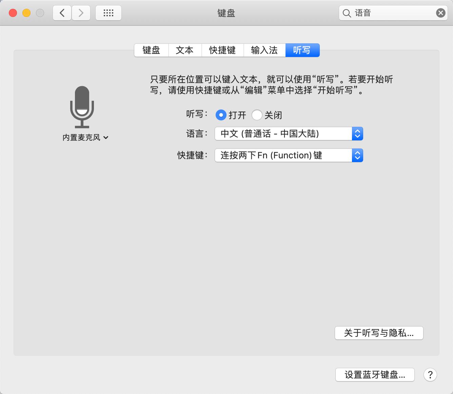The height and width of the screenshot is (394, 453).
Task: Switch to the 快捷键 tab
Action: [x=222, y=50]
